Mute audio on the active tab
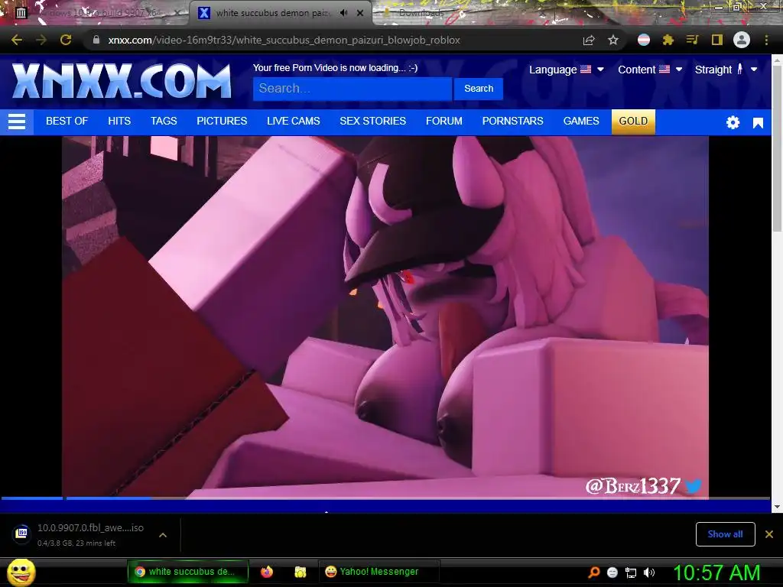Screen dimensions: 783x587 click(x=343, y=13)
